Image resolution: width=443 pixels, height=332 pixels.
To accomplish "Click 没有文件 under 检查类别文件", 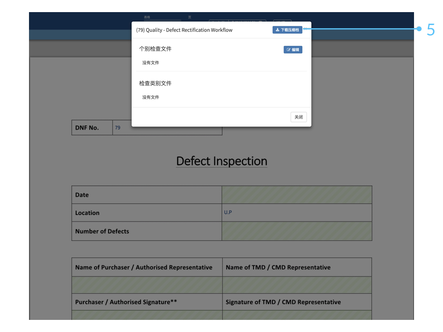I will tap(151, 97).
